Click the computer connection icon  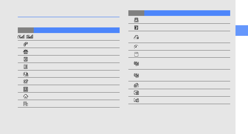point(136,20)
